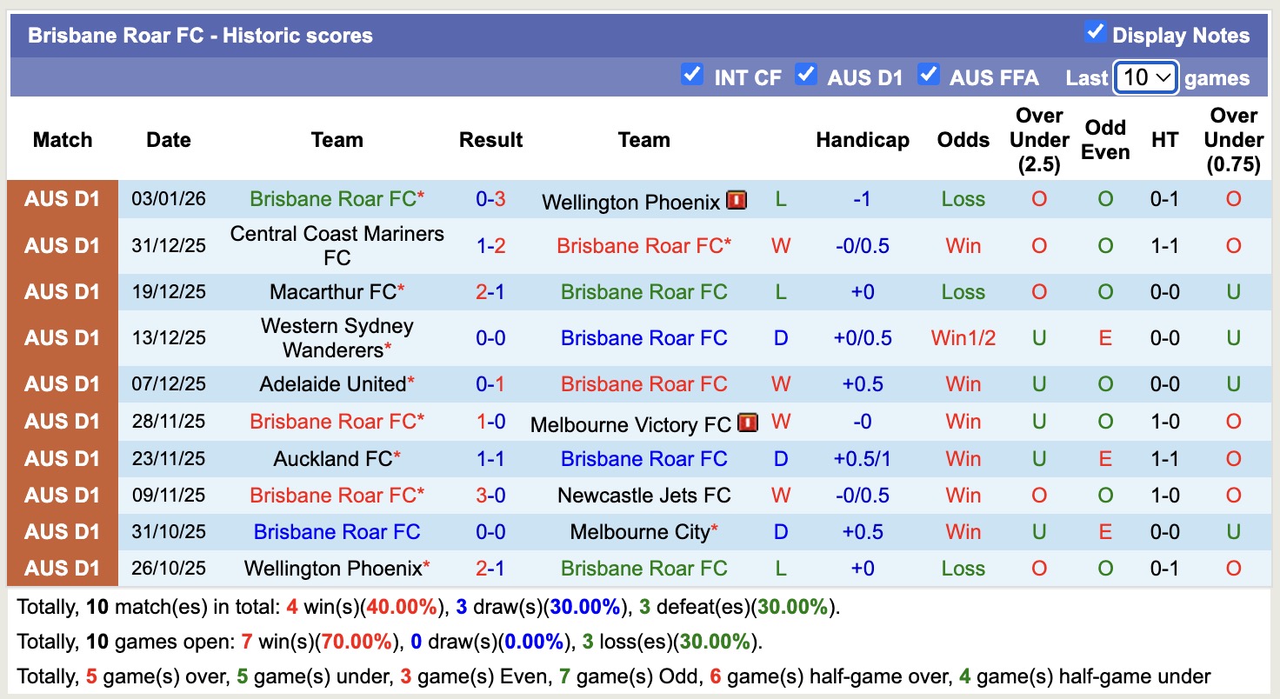Viewport: 1280px width, 699px height.
Task: Click Brisbane Roar FC on the 31/10/25 row
Action: [337, 531]
